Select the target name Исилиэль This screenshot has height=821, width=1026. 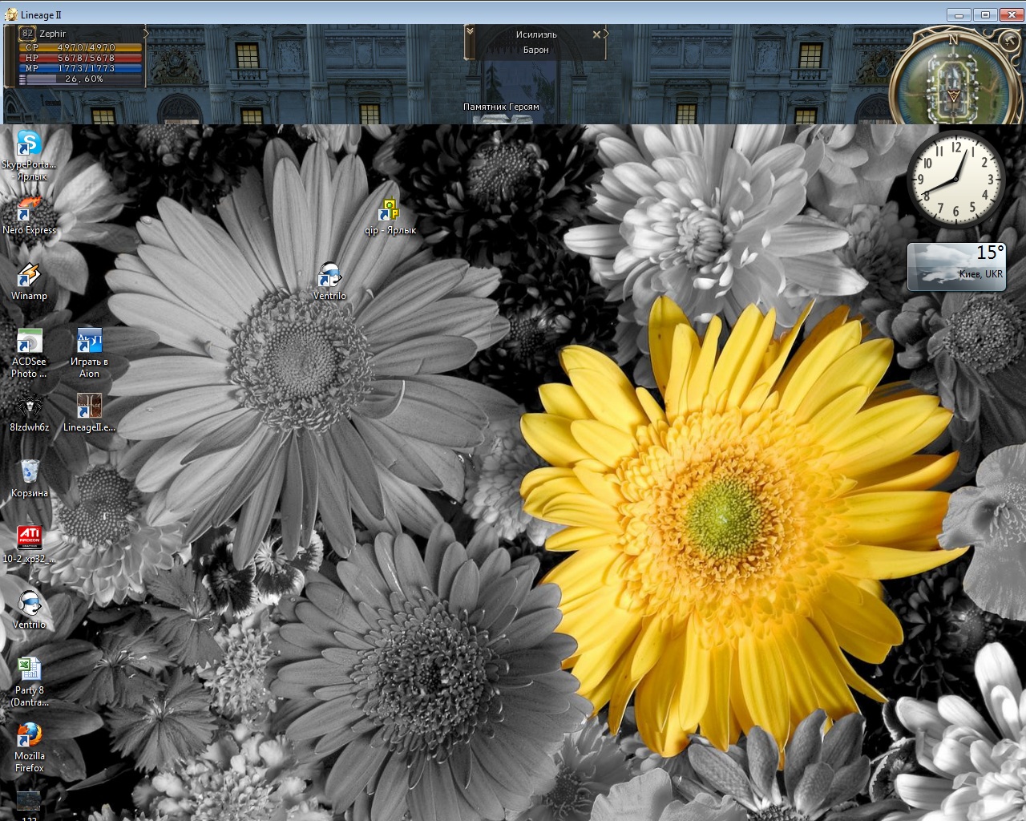click(536, 34)
